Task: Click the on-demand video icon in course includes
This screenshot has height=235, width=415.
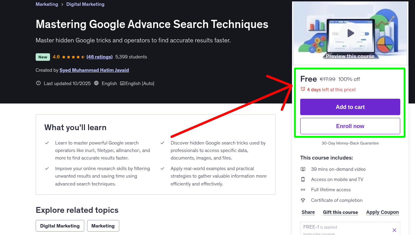Action: pyautogui.click(x=303, y=169)
